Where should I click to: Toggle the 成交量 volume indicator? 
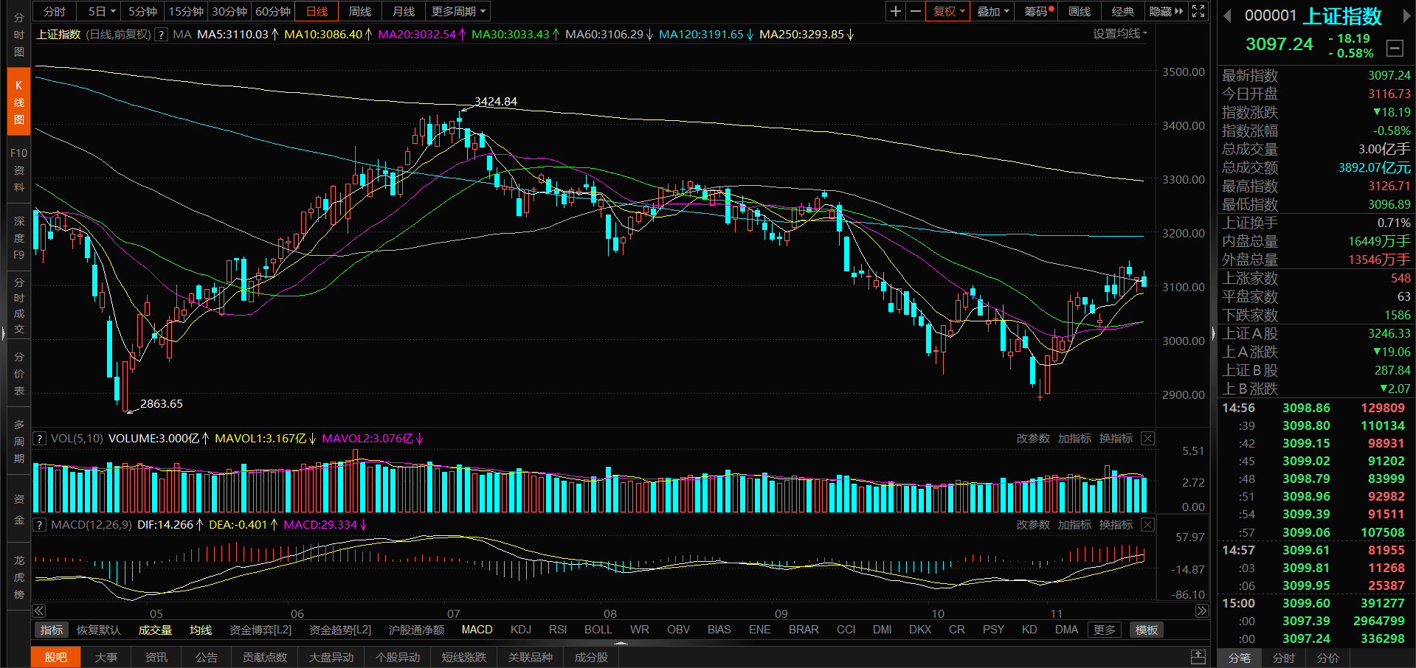click(155, 630)
